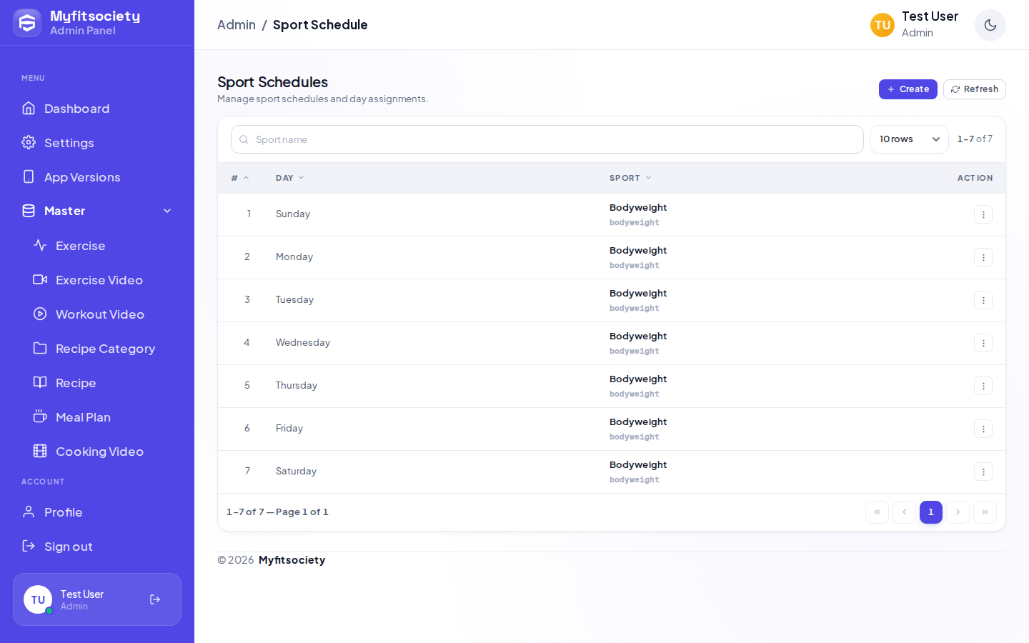Open the Meal Plan cup icon
The width and height of the screenshot is (1029, 643).
coord(40,417)
